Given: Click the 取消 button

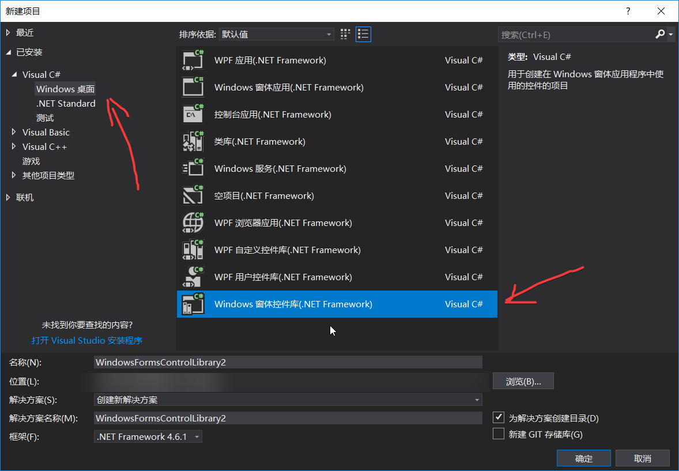Looking at the screenshot, I should click(643, 458).
